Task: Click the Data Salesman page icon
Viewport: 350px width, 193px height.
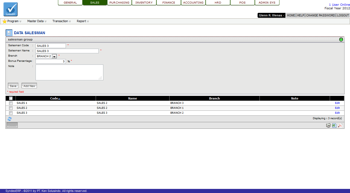Action: pyautogui.click(x=9, y=33)
